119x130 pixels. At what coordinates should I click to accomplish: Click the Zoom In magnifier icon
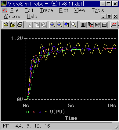pyautogui.click(x=53, y=25)
